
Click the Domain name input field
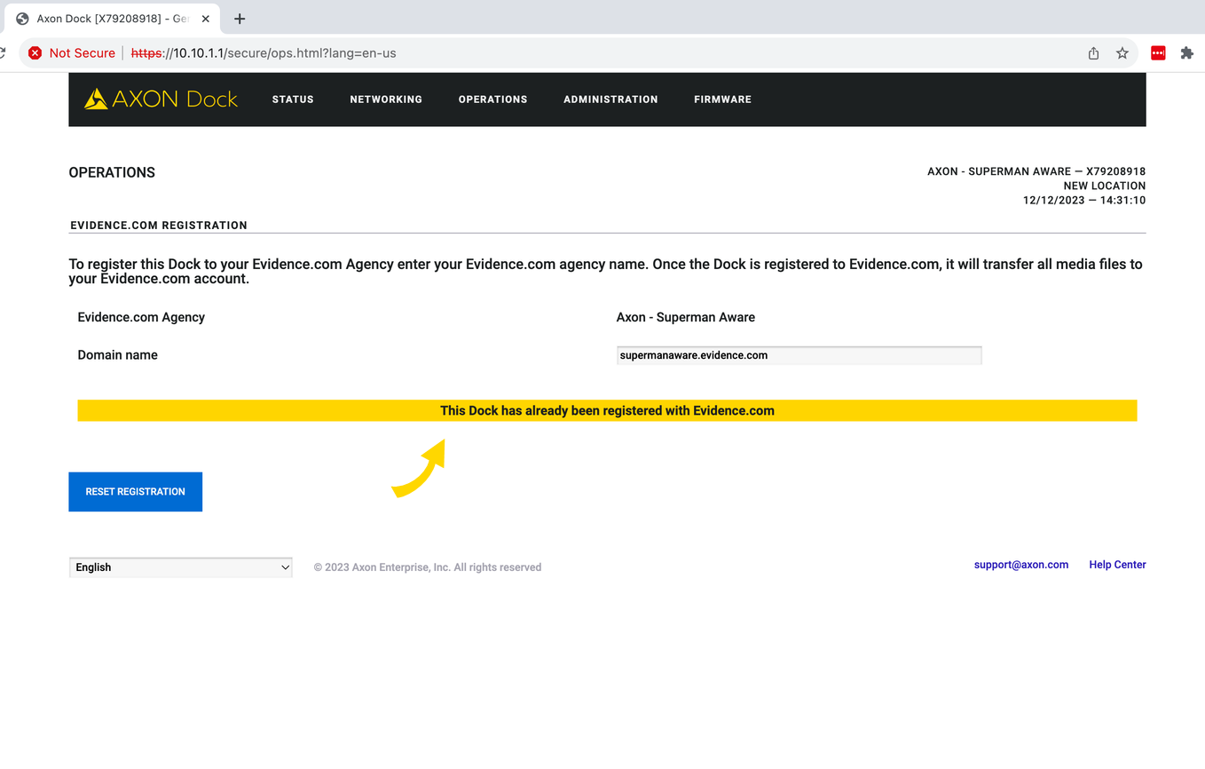pyautogui.click(x=799, y=355)
